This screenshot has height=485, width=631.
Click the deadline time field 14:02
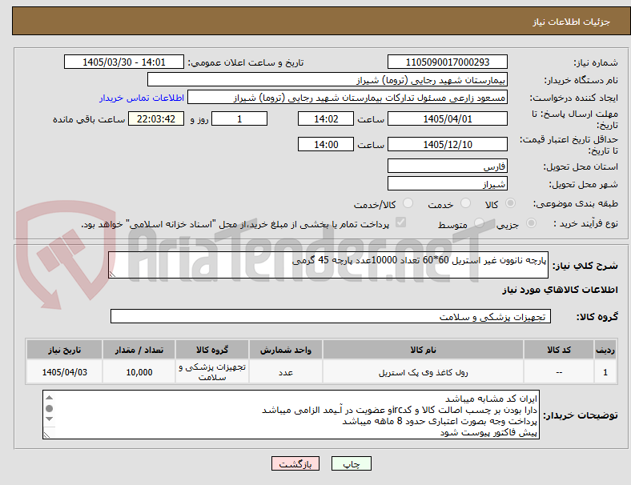(326, 118)
